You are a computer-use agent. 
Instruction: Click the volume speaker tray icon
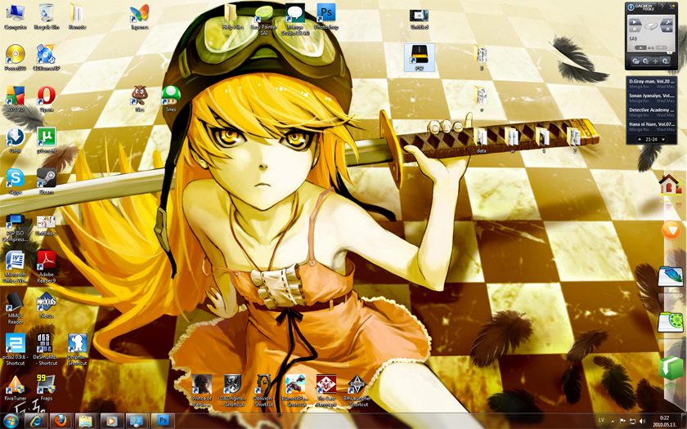642,421
